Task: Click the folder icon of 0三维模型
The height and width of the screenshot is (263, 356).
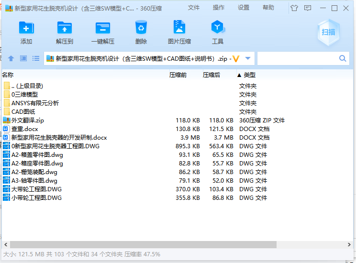Action: click(7, 94)
